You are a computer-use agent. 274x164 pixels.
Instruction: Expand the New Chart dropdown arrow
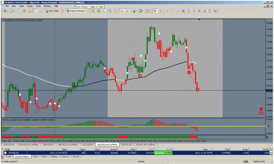7,11
